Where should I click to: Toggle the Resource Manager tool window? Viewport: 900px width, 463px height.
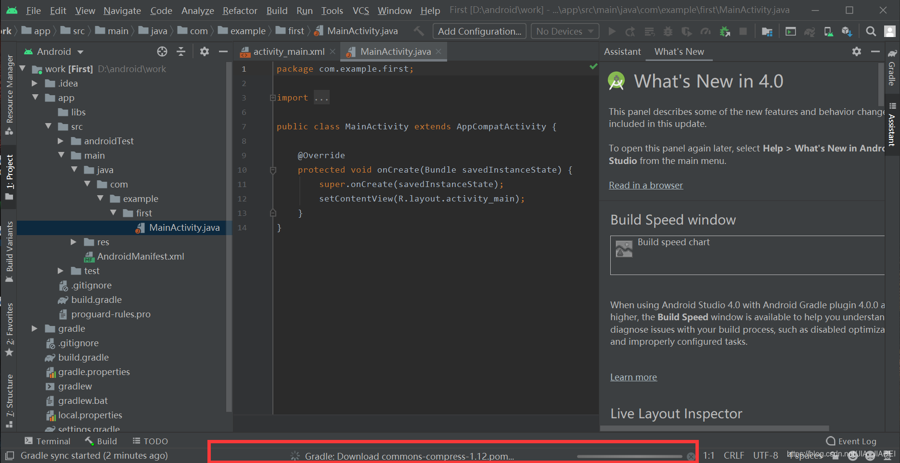pyautogui.click(x=9, y=95)
